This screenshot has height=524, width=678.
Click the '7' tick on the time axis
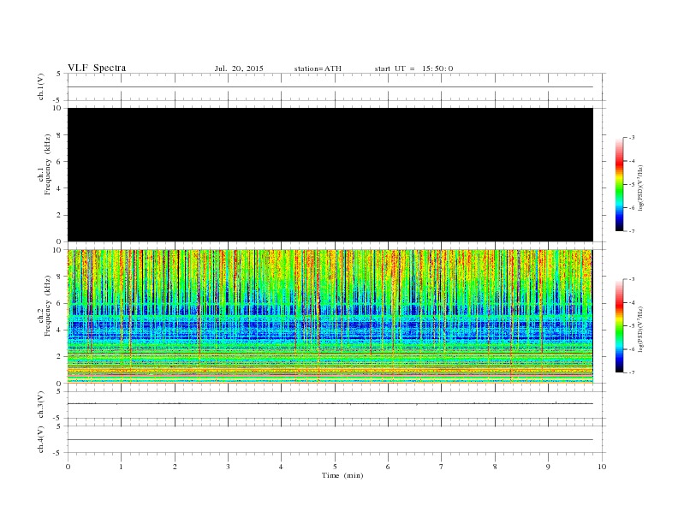click(x=441, y=467)
